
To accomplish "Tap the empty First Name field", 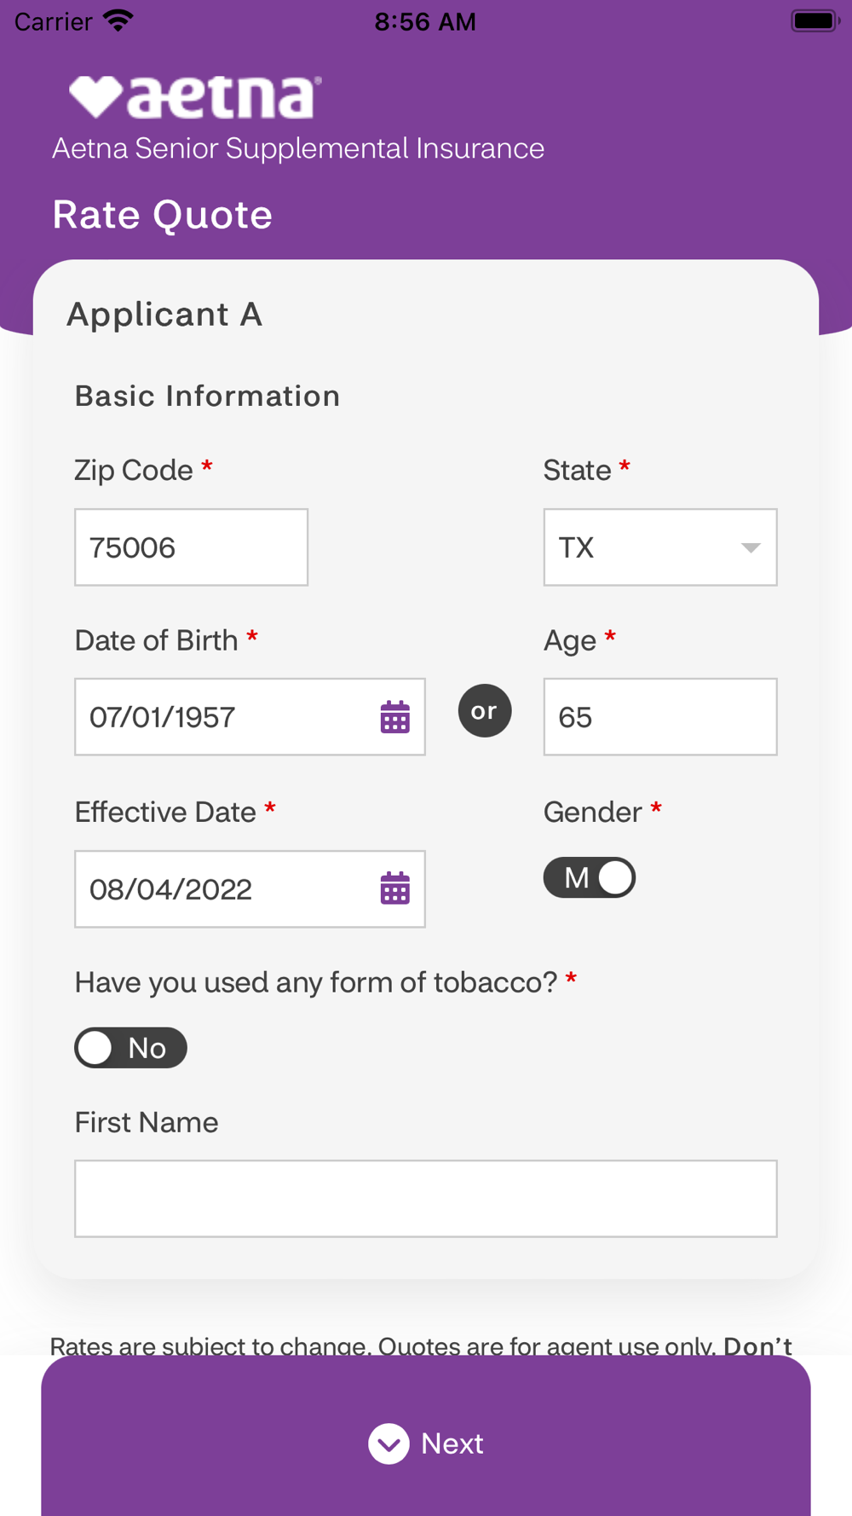I will click(426, 1198).
